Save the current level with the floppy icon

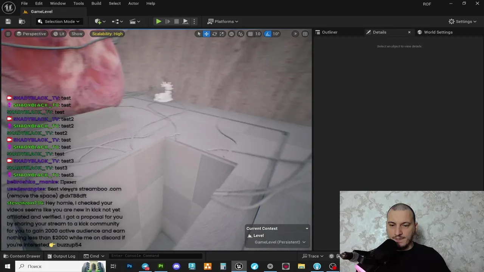click(x=8, y=22)
